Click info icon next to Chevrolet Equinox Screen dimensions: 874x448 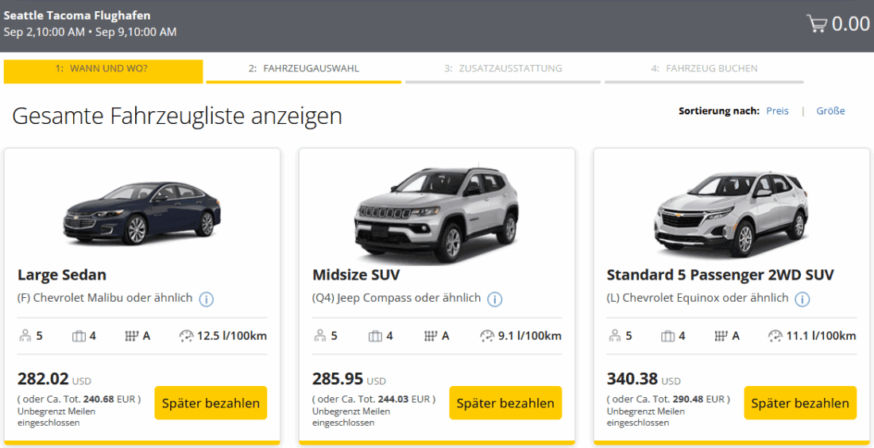802,299
